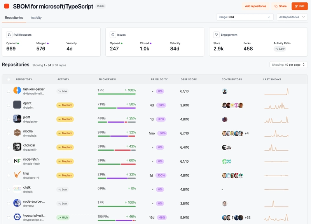Open the mocha repository link
Screen dimensions: 311x224
[x=28, y=131]
